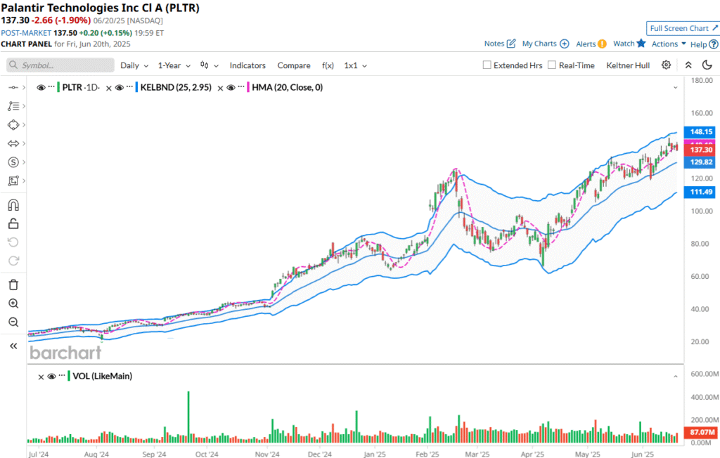Open chart settings gear icon
The width and height of the screenshot is (720, 458).
[x=666, y=65]
